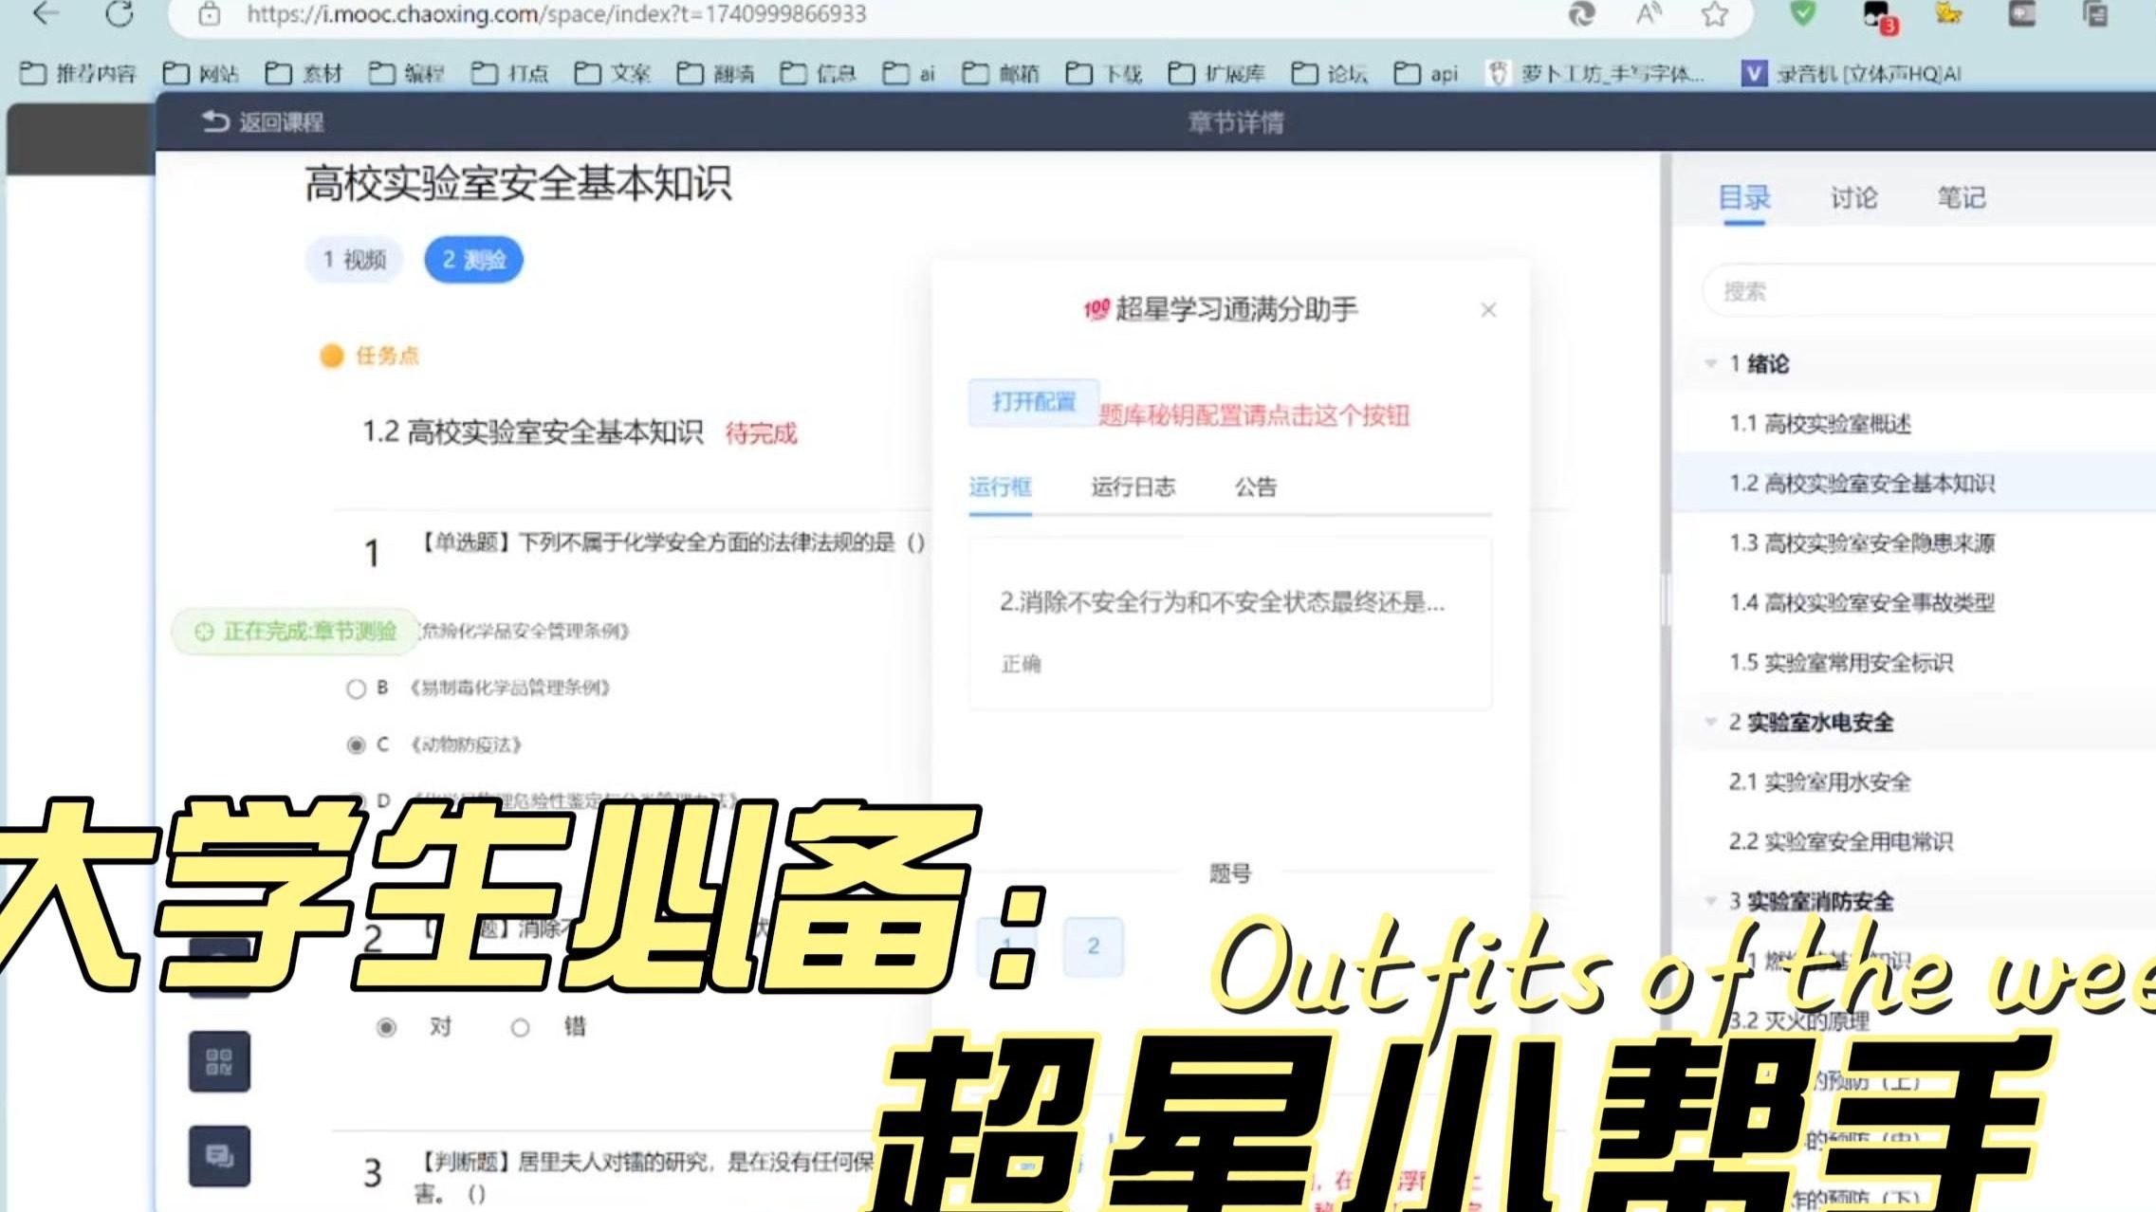The width and height of the screenshot is (2156, 1212).
Task: Open the 论坛 bookmark folder
Action: point(1330,73)
